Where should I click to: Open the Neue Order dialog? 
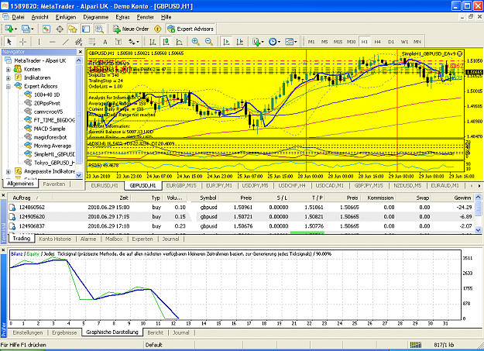[x=131, y=29]
